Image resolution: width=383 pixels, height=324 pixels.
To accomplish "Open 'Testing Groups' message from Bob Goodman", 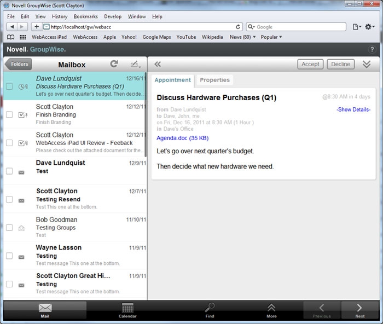I will (x=76, y=227).
